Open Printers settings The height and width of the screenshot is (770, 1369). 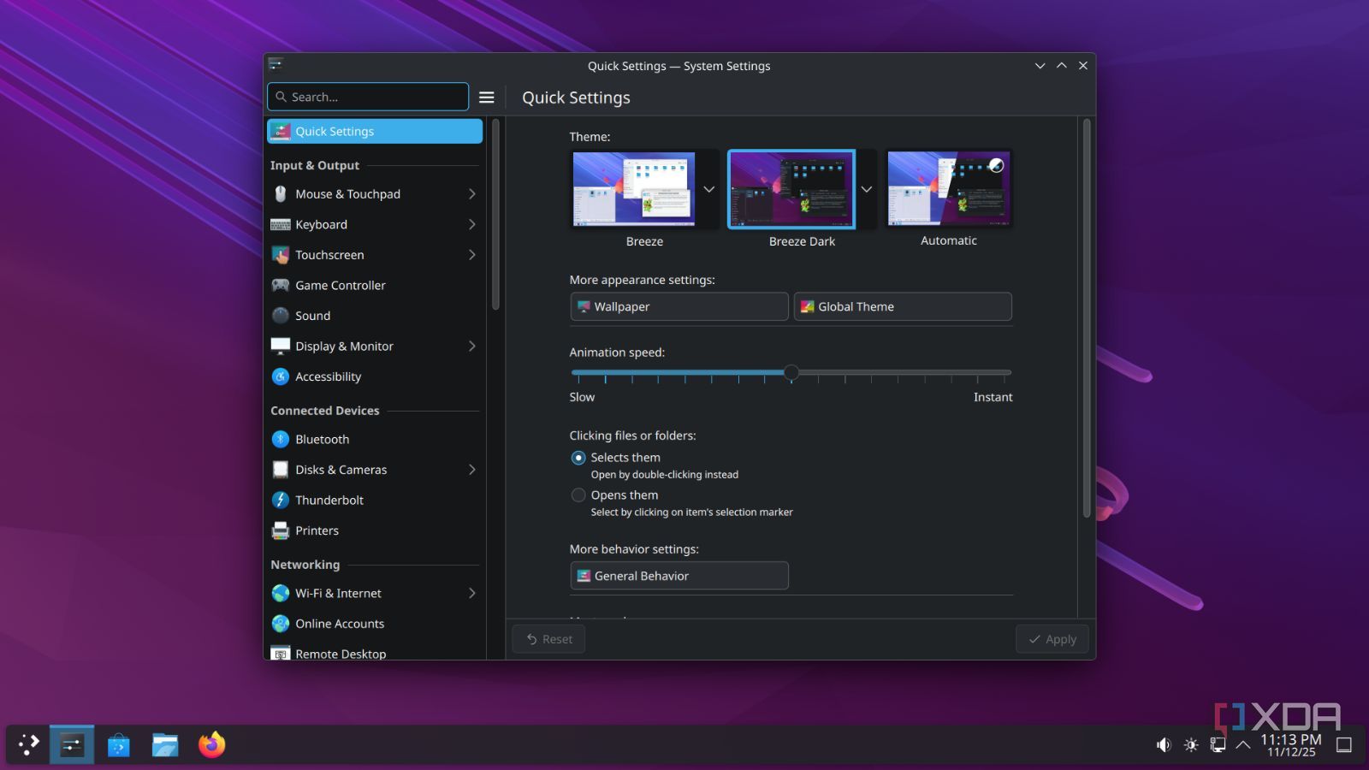click(x=375, y=530)
